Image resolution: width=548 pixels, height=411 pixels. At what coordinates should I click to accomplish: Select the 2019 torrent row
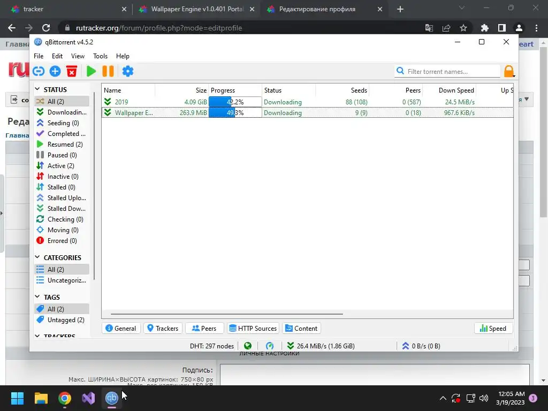[x=308, y=102]
